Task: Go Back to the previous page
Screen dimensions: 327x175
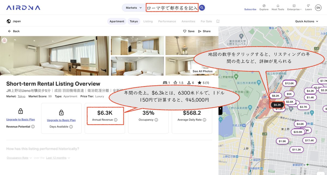Action: [x=14, y=31]
